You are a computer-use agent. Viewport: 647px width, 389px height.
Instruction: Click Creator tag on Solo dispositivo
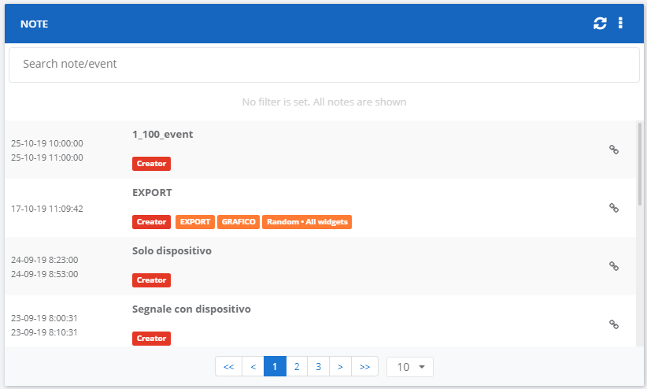click(x=151, y=280)
